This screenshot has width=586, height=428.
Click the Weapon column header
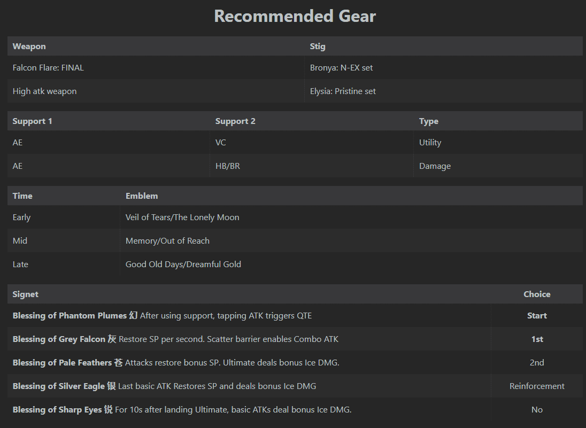pyautogui.click(x=29, y=46)
